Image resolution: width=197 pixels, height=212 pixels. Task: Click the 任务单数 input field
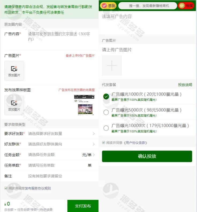(57, 165)
